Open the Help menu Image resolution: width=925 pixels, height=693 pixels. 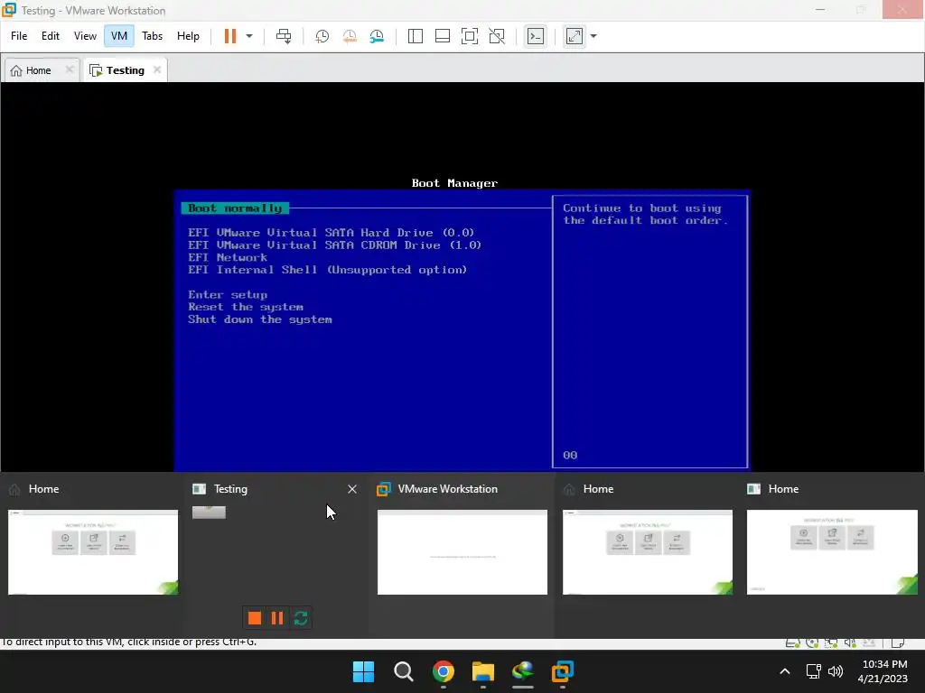click(x=188, y=36)
